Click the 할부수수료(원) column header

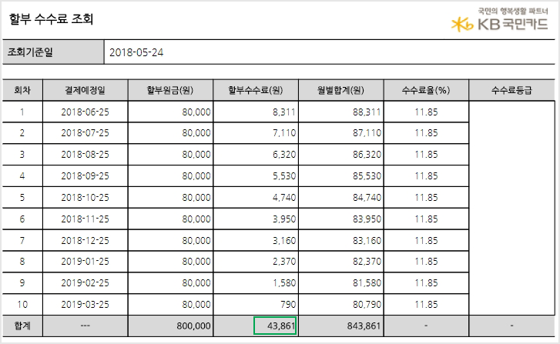tap(256, 90)
